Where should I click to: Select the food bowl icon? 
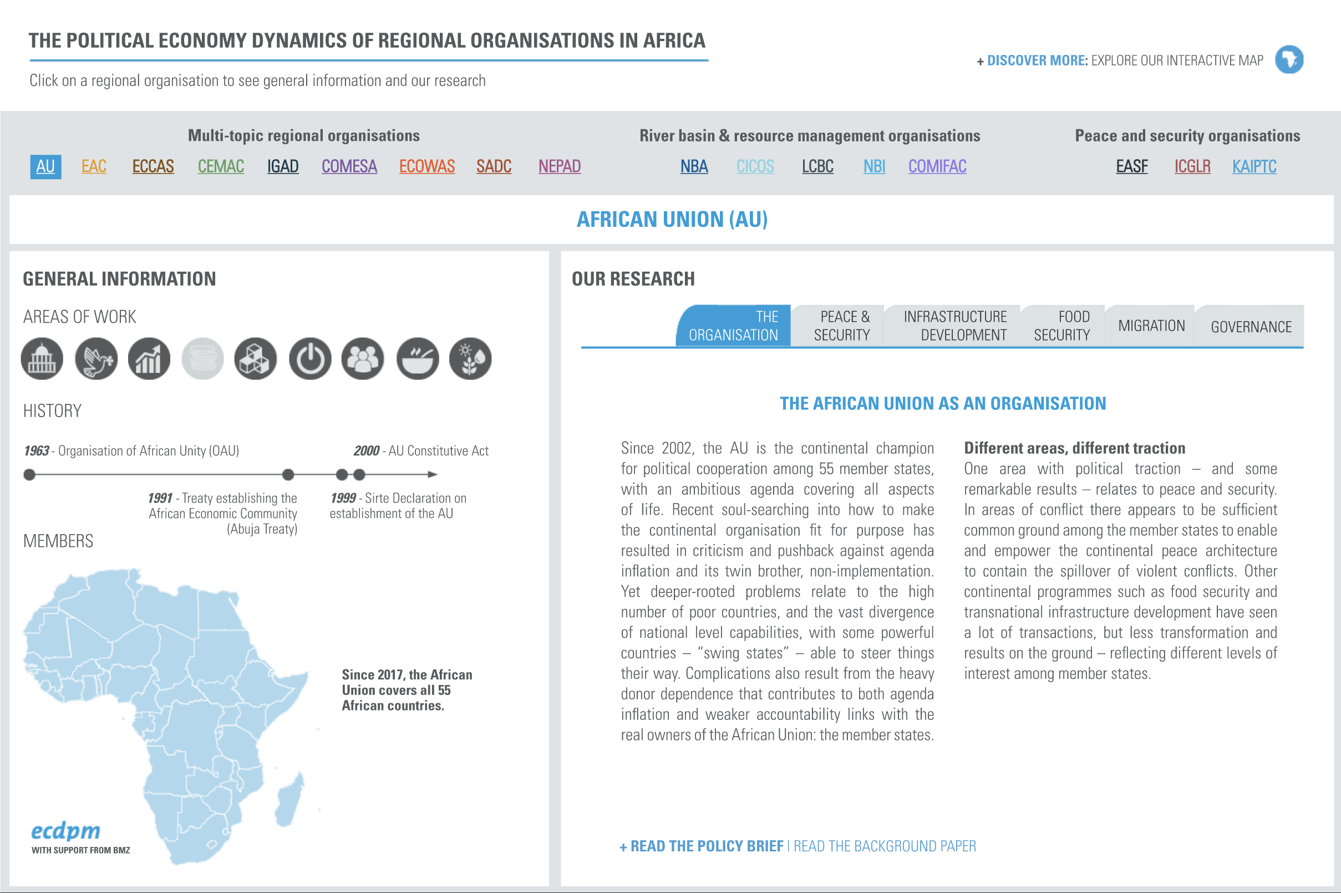tap(418, 359)
